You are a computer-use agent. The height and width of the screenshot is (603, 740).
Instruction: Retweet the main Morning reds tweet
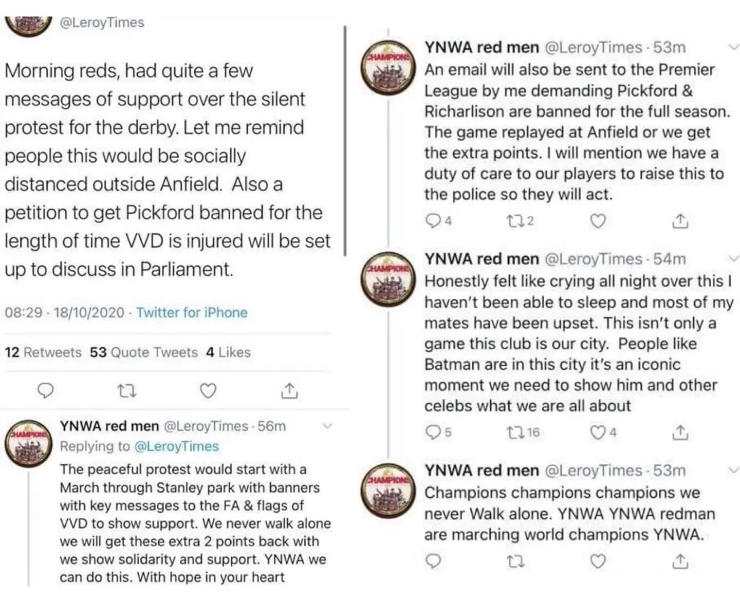click(x=127, y=391)
